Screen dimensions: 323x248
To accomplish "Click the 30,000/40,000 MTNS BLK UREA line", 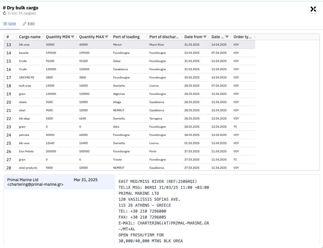I will [x=151, y=241].
